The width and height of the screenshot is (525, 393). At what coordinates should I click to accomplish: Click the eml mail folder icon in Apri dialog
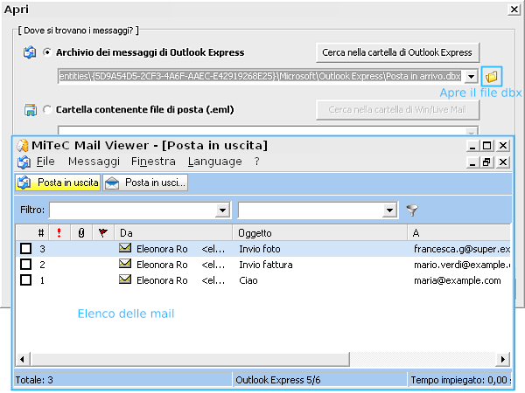pyautogui.click(x=30, y=110)
